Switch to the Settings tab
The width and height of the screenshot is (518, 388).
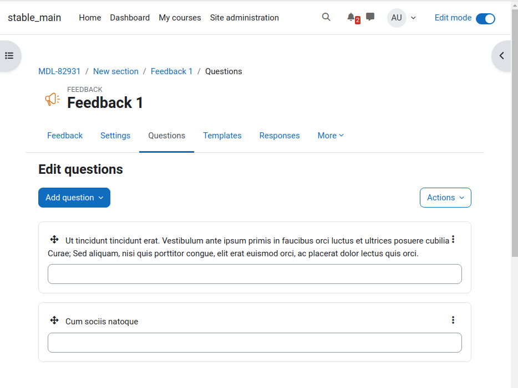click(x=115, y=136)
